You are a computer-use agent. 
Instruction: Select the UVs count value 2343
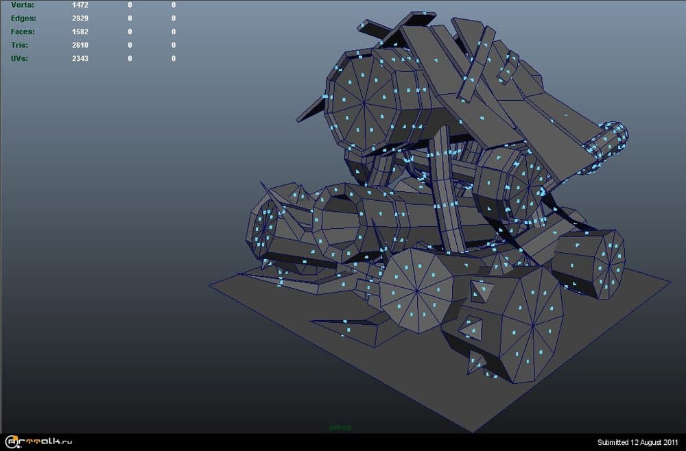(x=82, y=59)
